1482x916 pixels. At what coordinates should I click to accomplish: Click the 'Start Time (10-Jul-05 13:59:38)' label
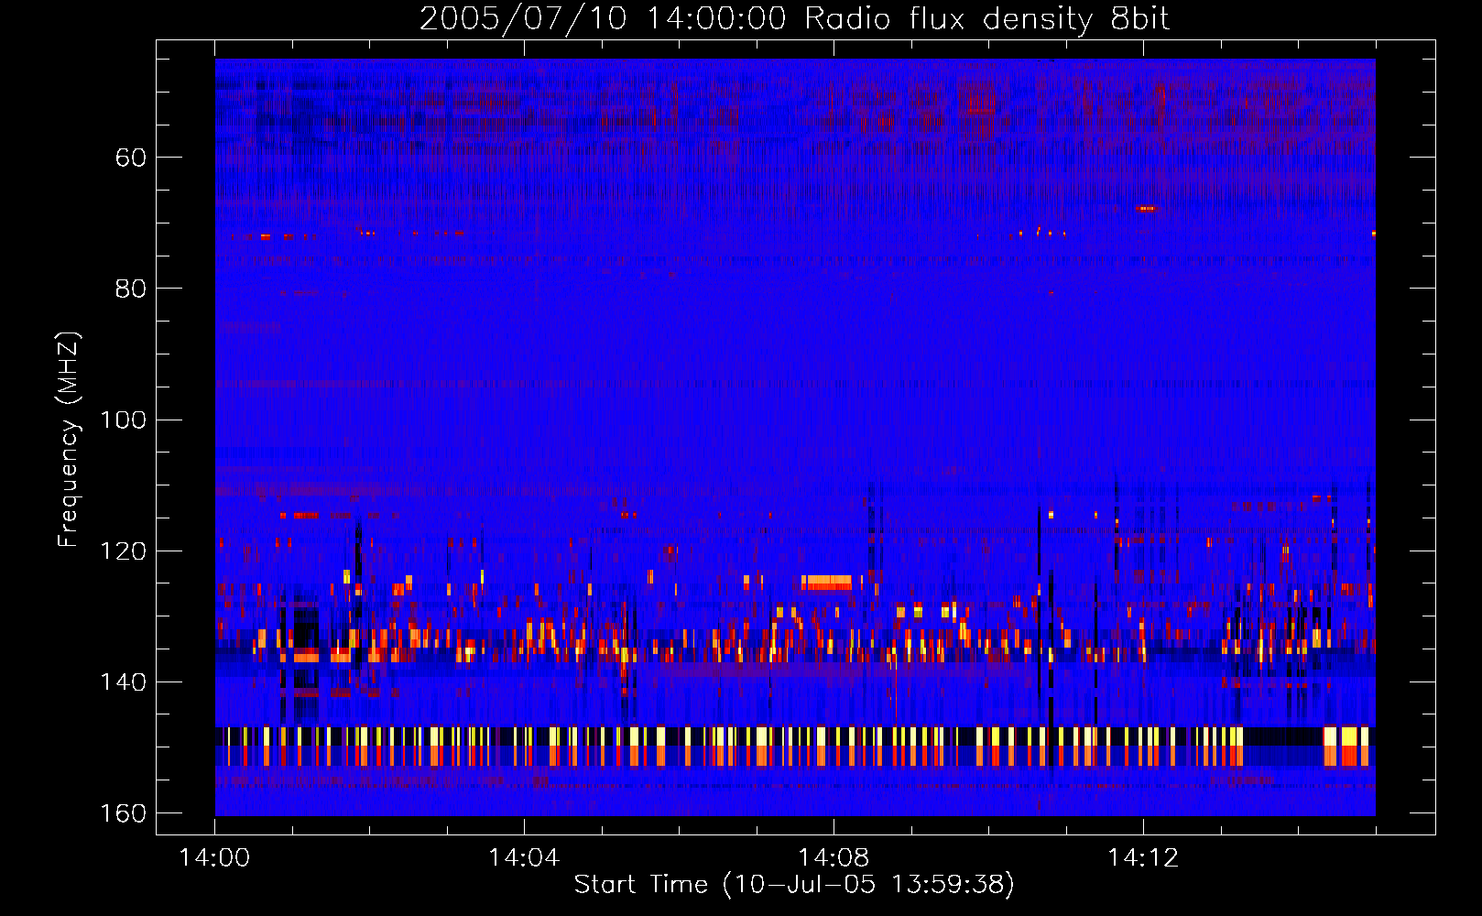(794, 885)
